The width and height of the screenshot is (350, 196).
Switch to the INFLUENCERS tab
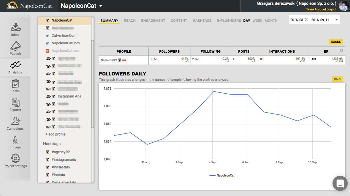tap(229, 21)
